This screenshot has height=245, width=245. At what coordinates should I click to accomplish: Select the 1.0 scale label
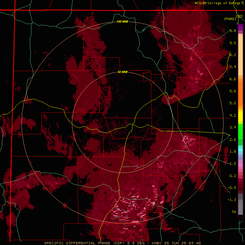(233, 164)
